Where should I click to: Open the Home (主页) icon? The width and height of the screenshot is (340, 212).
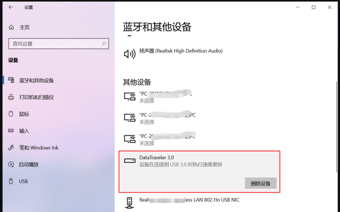pos(11,27)
